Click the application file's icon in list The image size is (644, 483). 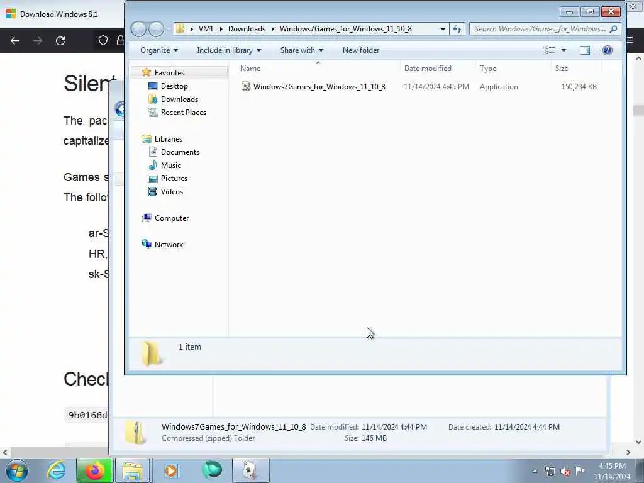pyautogui.click(x=246, y=87)
